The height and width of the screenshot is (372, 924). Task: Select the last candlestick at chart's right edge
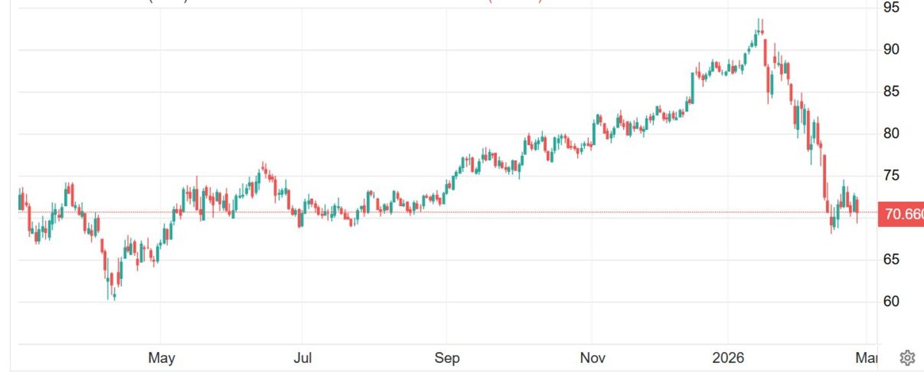[857, 207]
